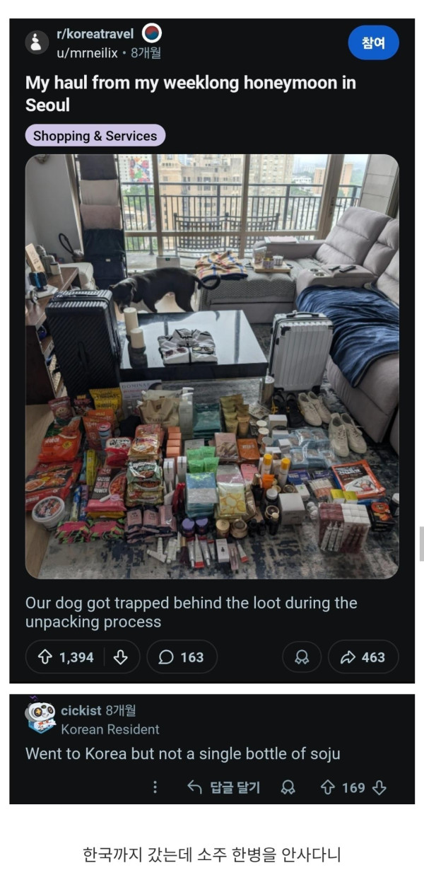The height and width of the screenshot is (892, 424).
Task: Open the cickist username link
Action: click(81, 710)
